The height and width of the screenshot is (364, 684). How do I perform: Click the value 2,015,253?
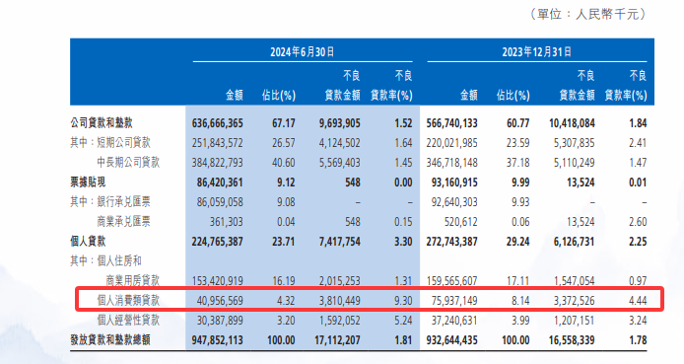[340, 280]
